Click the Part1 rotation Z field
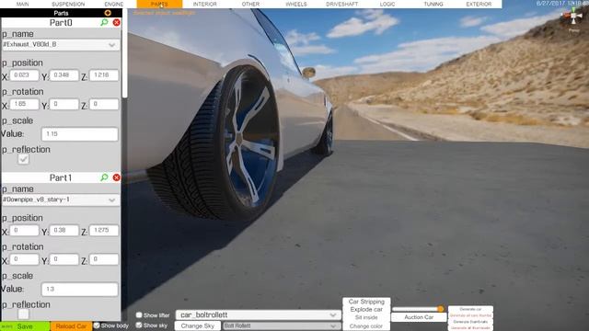 [x=104, y=259]
